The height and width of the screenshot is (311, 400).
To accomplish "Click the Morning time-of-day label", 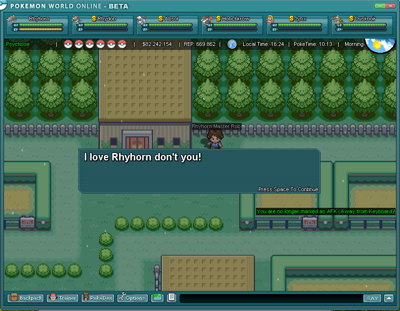I will tap(354, 44).
